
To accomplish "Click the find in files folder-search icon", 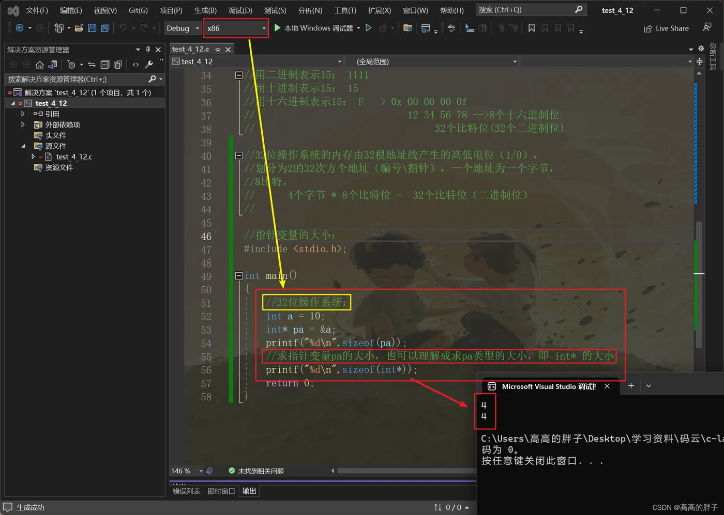I will (408, 28).
